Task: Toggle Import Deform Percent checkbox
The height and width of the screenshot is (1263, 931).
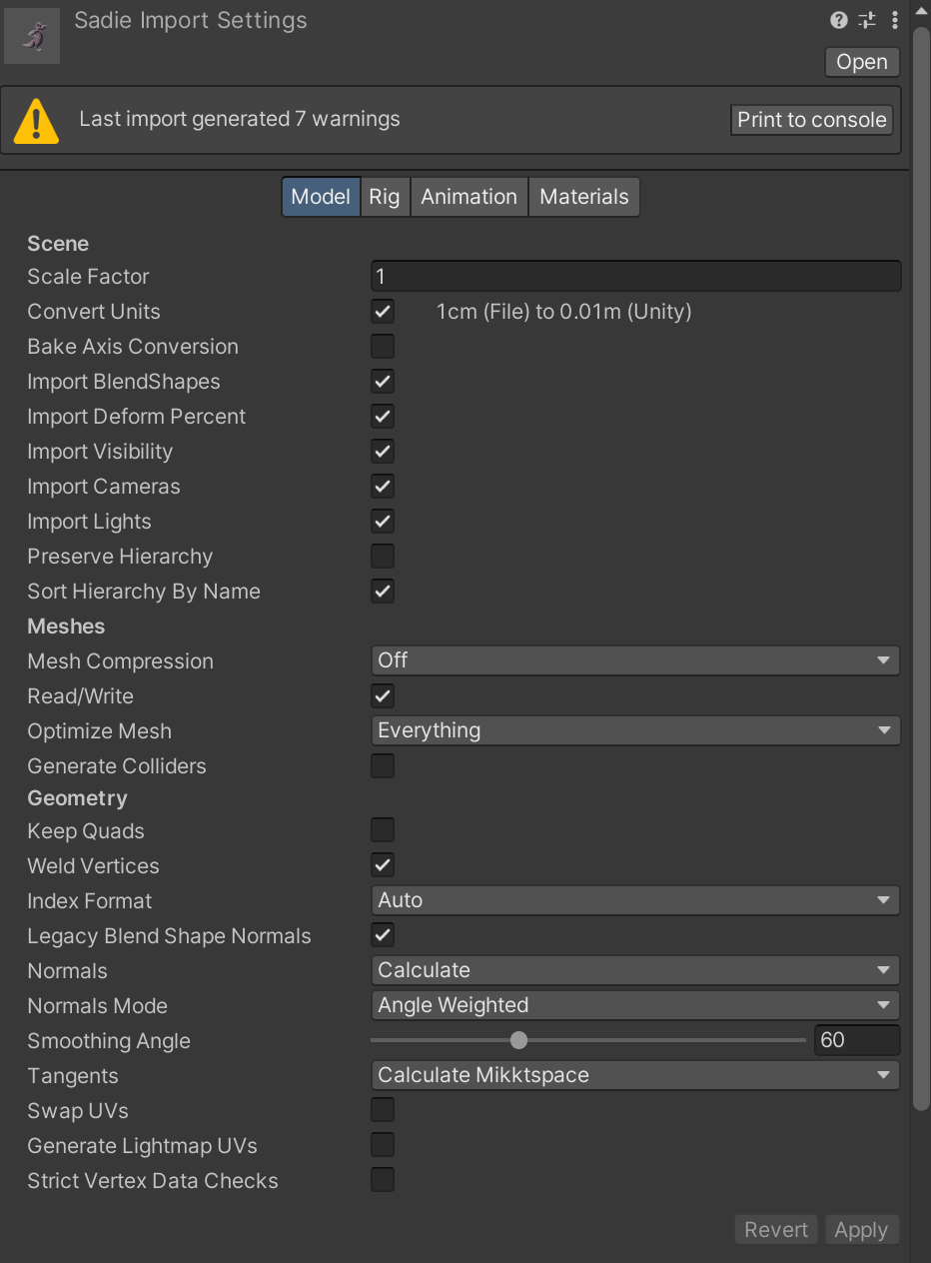Action: (x=383, y=417)
